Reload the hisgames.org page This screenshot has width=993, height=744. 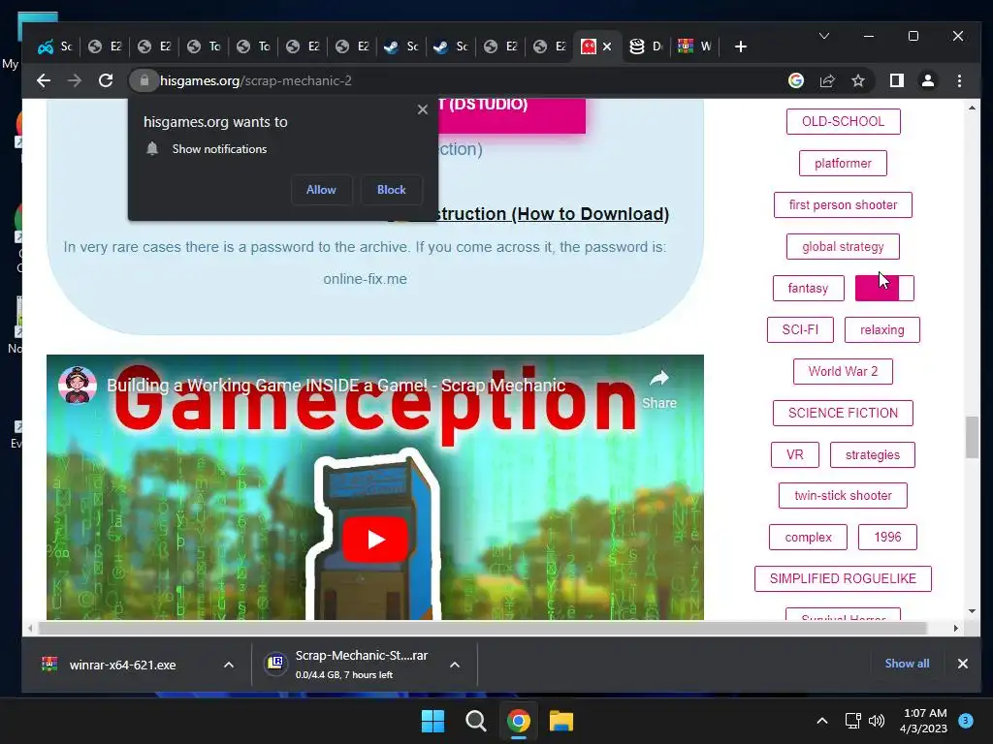click(106, 81)
